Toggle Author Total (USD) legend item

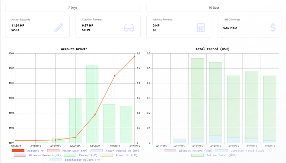(214, 155)
